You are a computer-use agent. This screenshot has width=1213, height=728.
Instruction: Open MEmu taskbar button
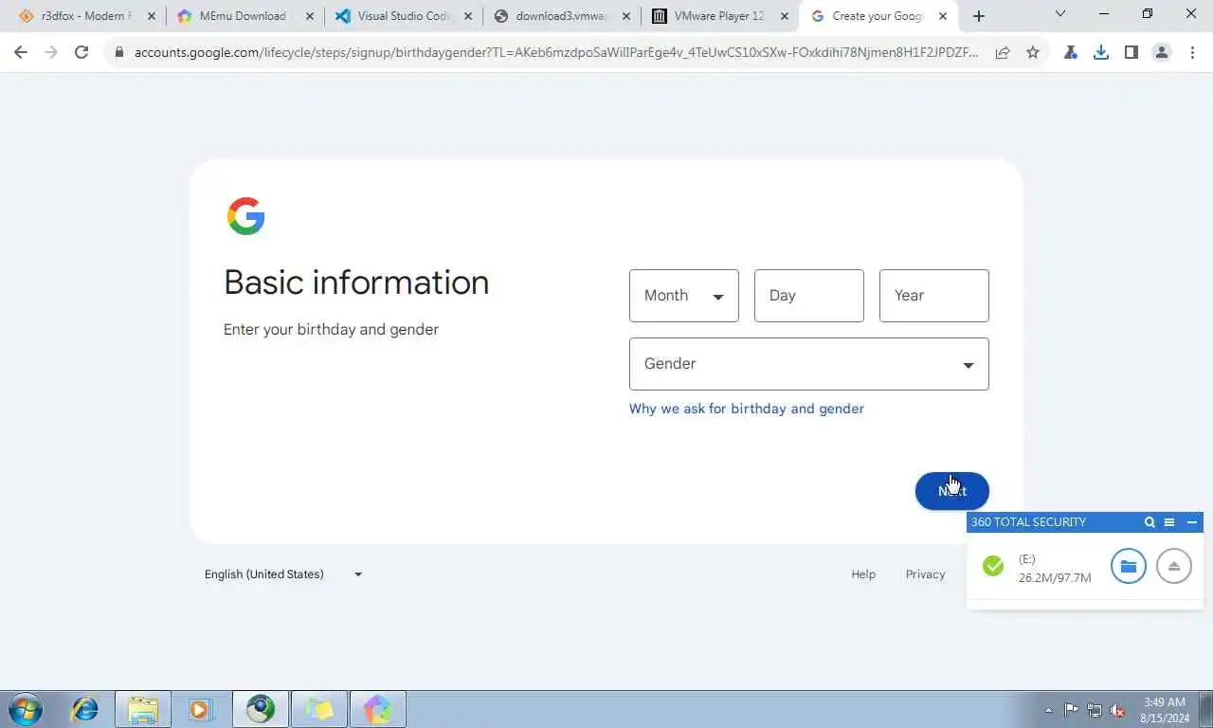(377, 709)
